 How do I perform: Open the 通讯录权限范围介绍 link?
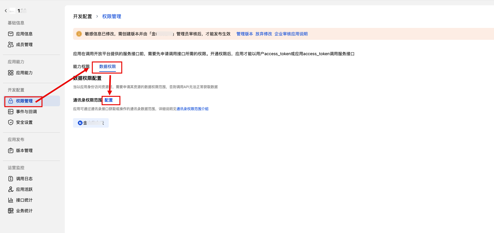click(x=192, y=109)
